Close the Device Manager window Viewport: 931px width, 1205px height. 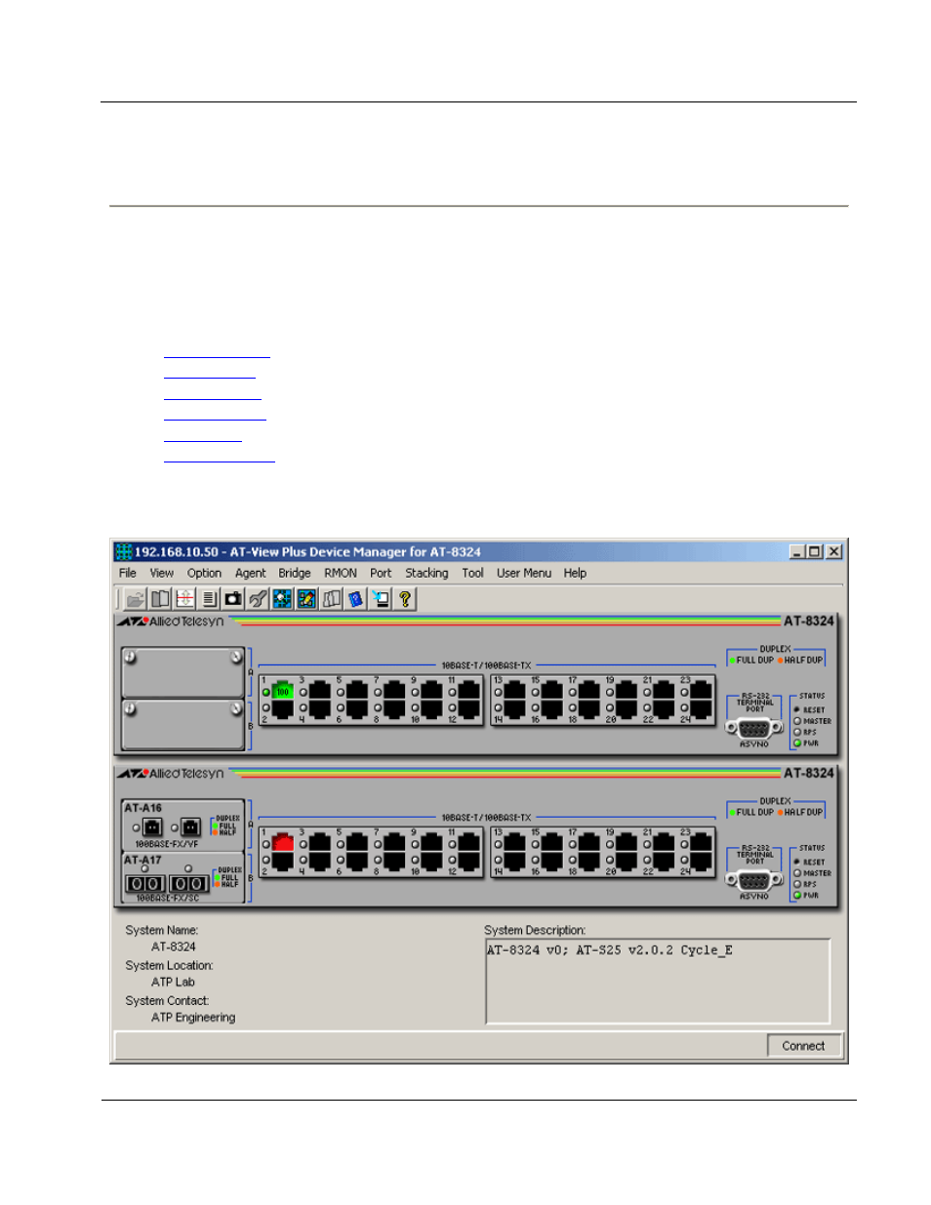(834, 552)
